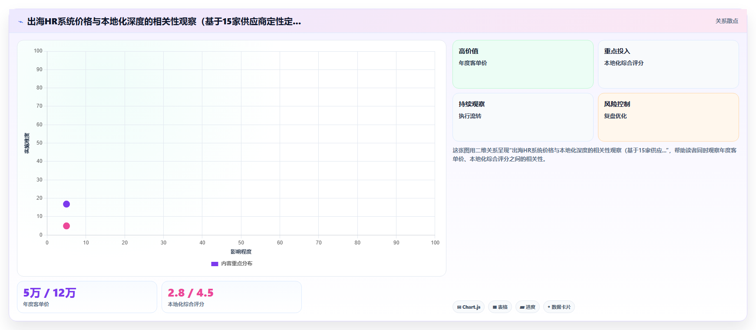Open the 高价值 quadrant card
756x330 pixels.
pyautogui.click(x=523, y=64)
